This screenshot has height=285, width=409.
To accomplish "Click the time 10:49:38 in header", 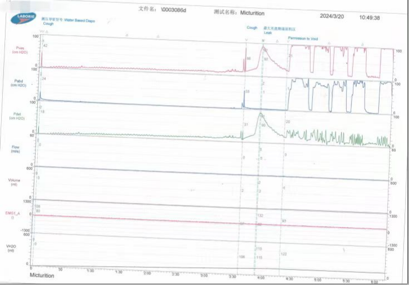I will [370, 18].
